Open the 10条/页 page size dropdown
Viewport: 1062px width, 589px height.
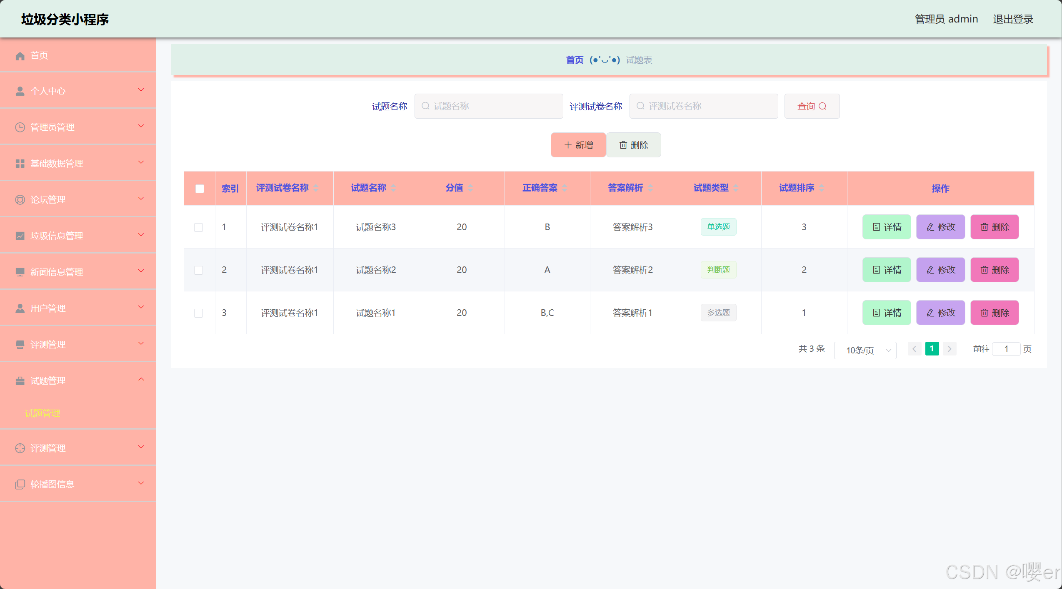(865, 350)
